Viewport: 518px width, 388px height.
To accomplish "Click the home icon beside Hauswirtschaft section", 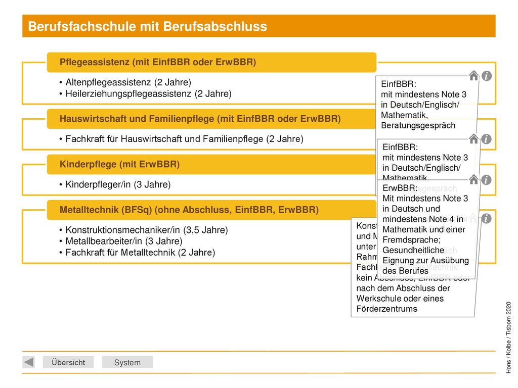I will click(x=473, y=139).
